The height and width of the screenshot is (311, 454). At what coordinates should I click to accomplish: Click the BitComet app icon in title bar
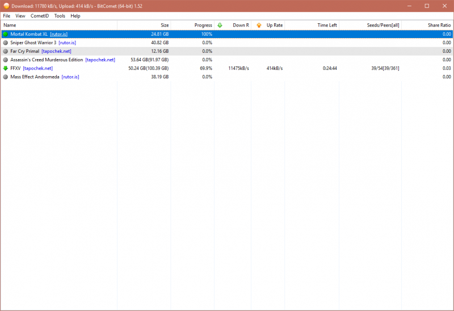pyautogui.click(x=6, y=6)
